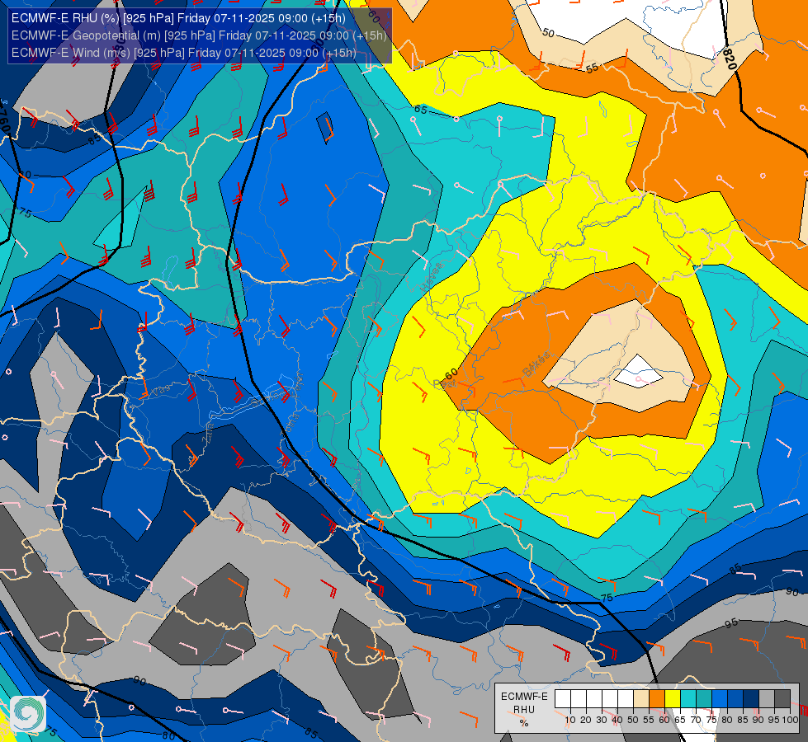Image resolution: width=808 pixels, height=742 pixels.
Task: Click the 820 geopotential contour label
Action: pos(729,59)
